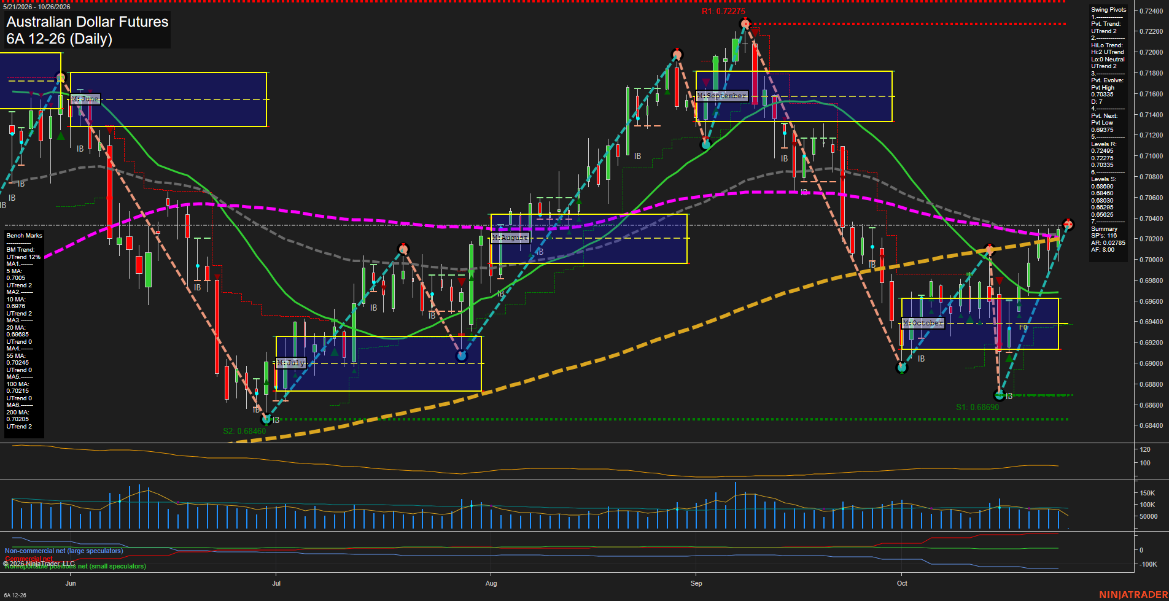Select the 6A 12-26 (Daily) instrument label
Viewport: 1169px width, 601px height.
[x=60, y=39]
